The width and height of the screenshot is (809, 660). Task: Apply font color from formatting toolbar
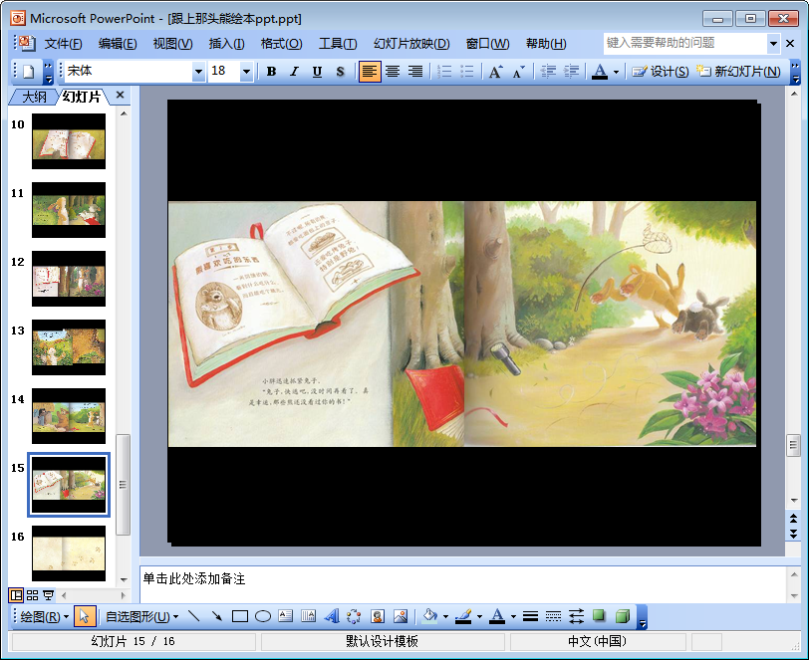[x=600, y=71]
